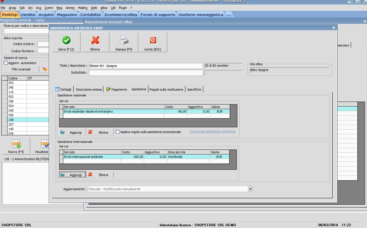
Task: Open the eBay menu
Action: click(104, 8)
